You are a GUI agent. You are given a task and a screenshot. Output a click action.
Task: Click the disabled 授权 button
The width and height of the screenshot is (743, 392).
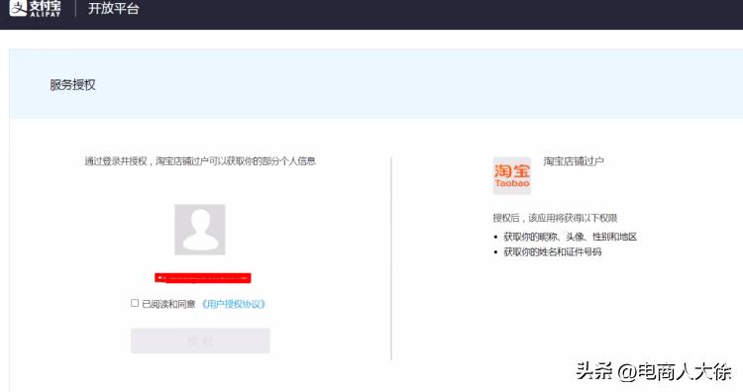[200, 341]
